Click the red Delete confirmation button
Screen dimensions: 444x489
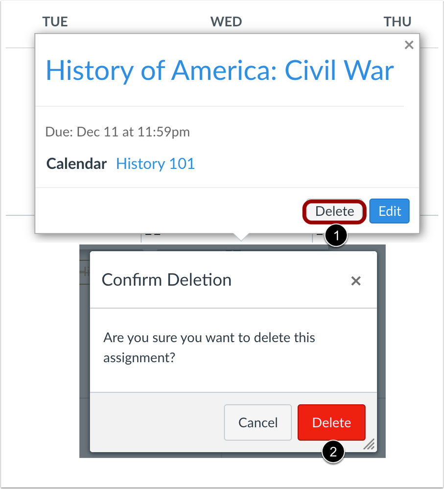tap(331, 422)
